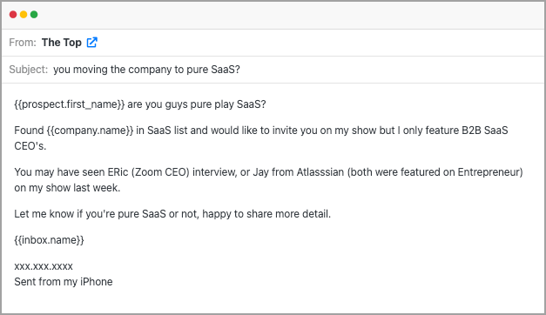Click the word Entrepreneur in the email body
546x315 pixels.
tap(489, 172)
